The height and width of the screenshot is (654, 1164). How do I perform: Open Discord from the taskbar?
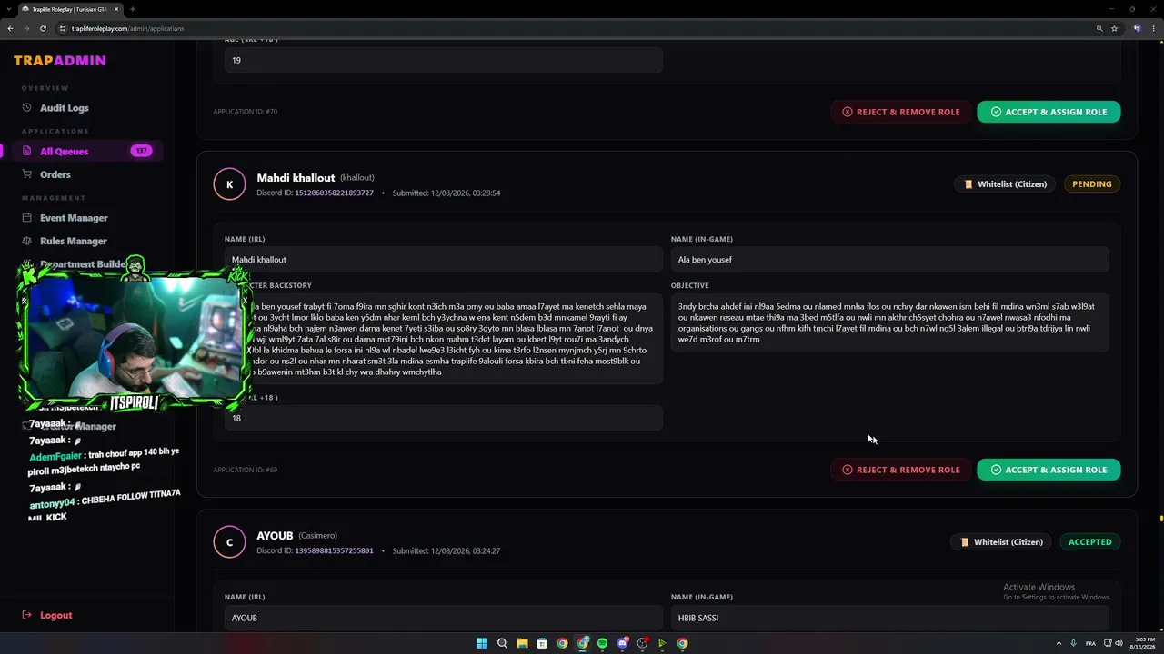(622, 643)
